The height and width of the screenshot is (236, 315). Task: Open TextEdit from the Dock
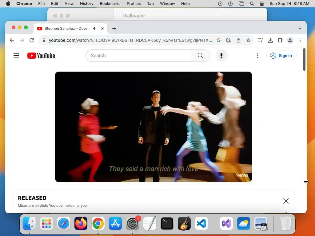150,223
